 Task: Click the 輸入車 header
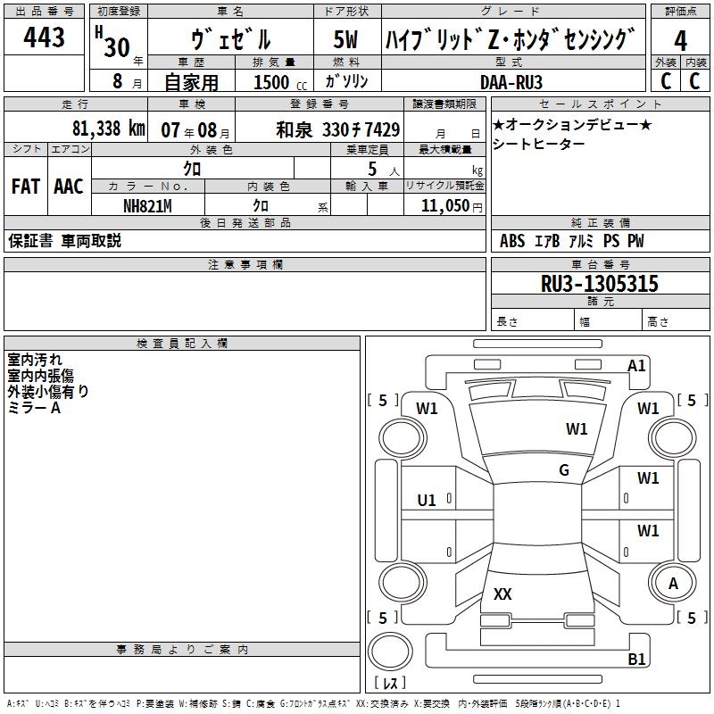click(367, 186)
